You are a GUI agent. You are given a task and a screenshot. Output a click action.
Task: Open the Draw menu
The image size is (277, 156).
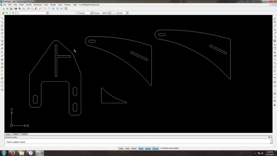click(46, 5)
